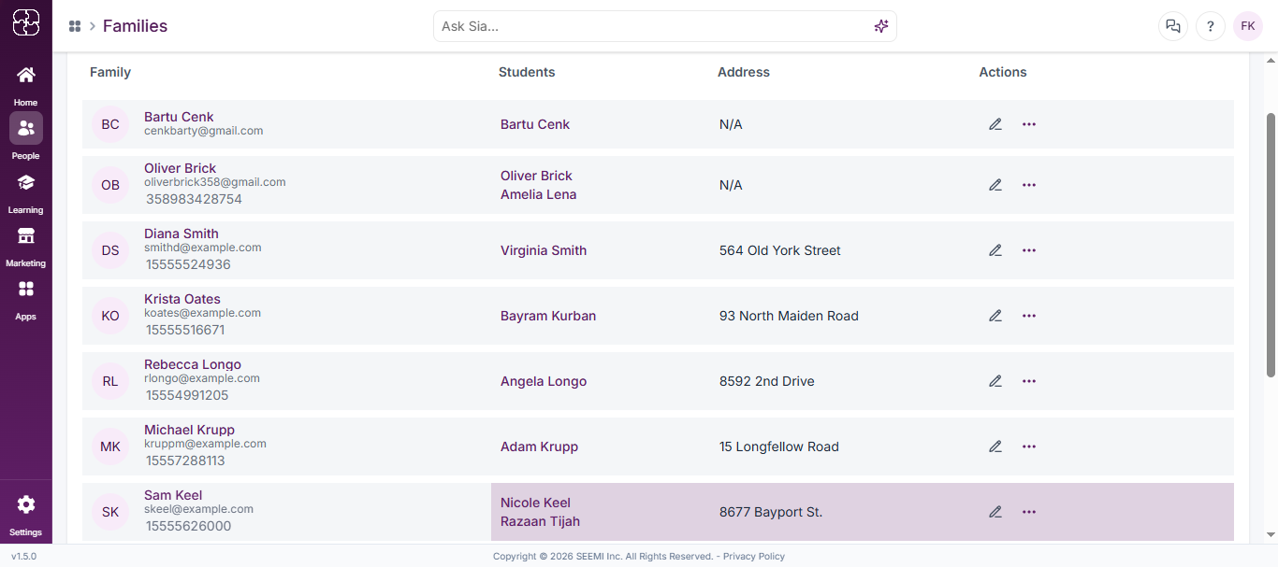1278x567 pixels.
Task: Click the MK avatar circle
Action: [110, 447]
